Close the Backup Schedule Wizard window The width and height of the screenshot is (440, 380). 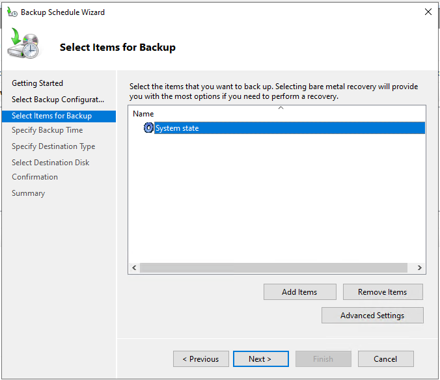coord(428,12)
